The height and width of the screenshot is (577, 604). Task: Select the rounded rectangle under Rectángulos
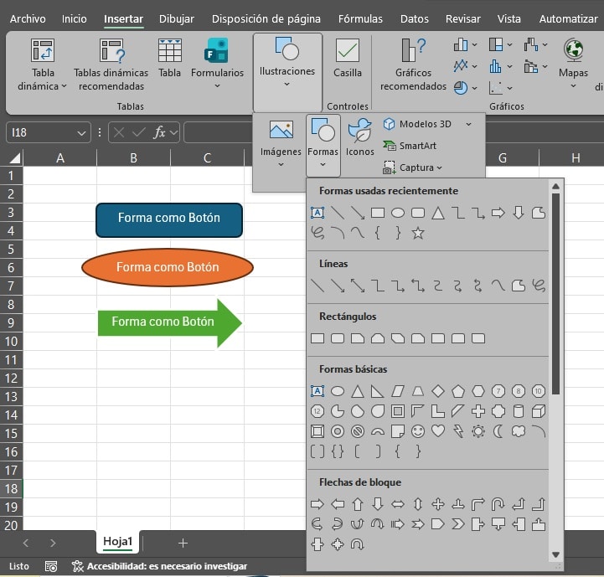[338, 338]
